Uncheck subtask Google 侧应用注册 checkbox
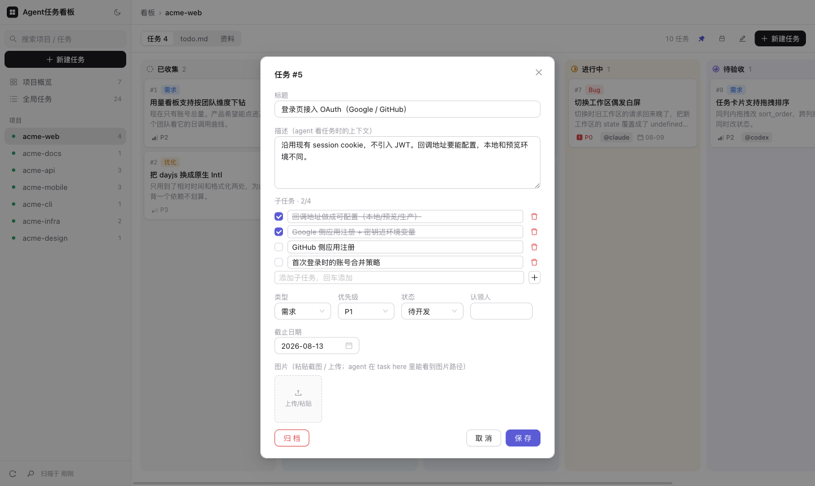 coord(278,232)
